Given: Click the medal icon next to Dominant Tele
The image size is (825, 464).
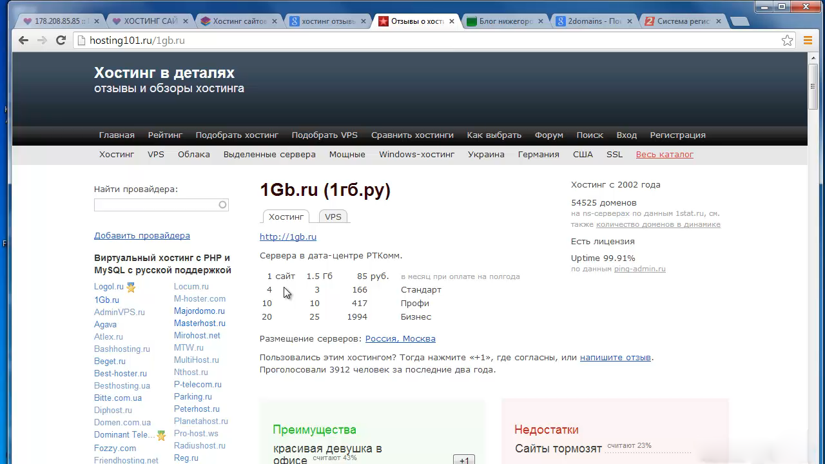Looking at the screenshot, I should (x=161, y=436).
